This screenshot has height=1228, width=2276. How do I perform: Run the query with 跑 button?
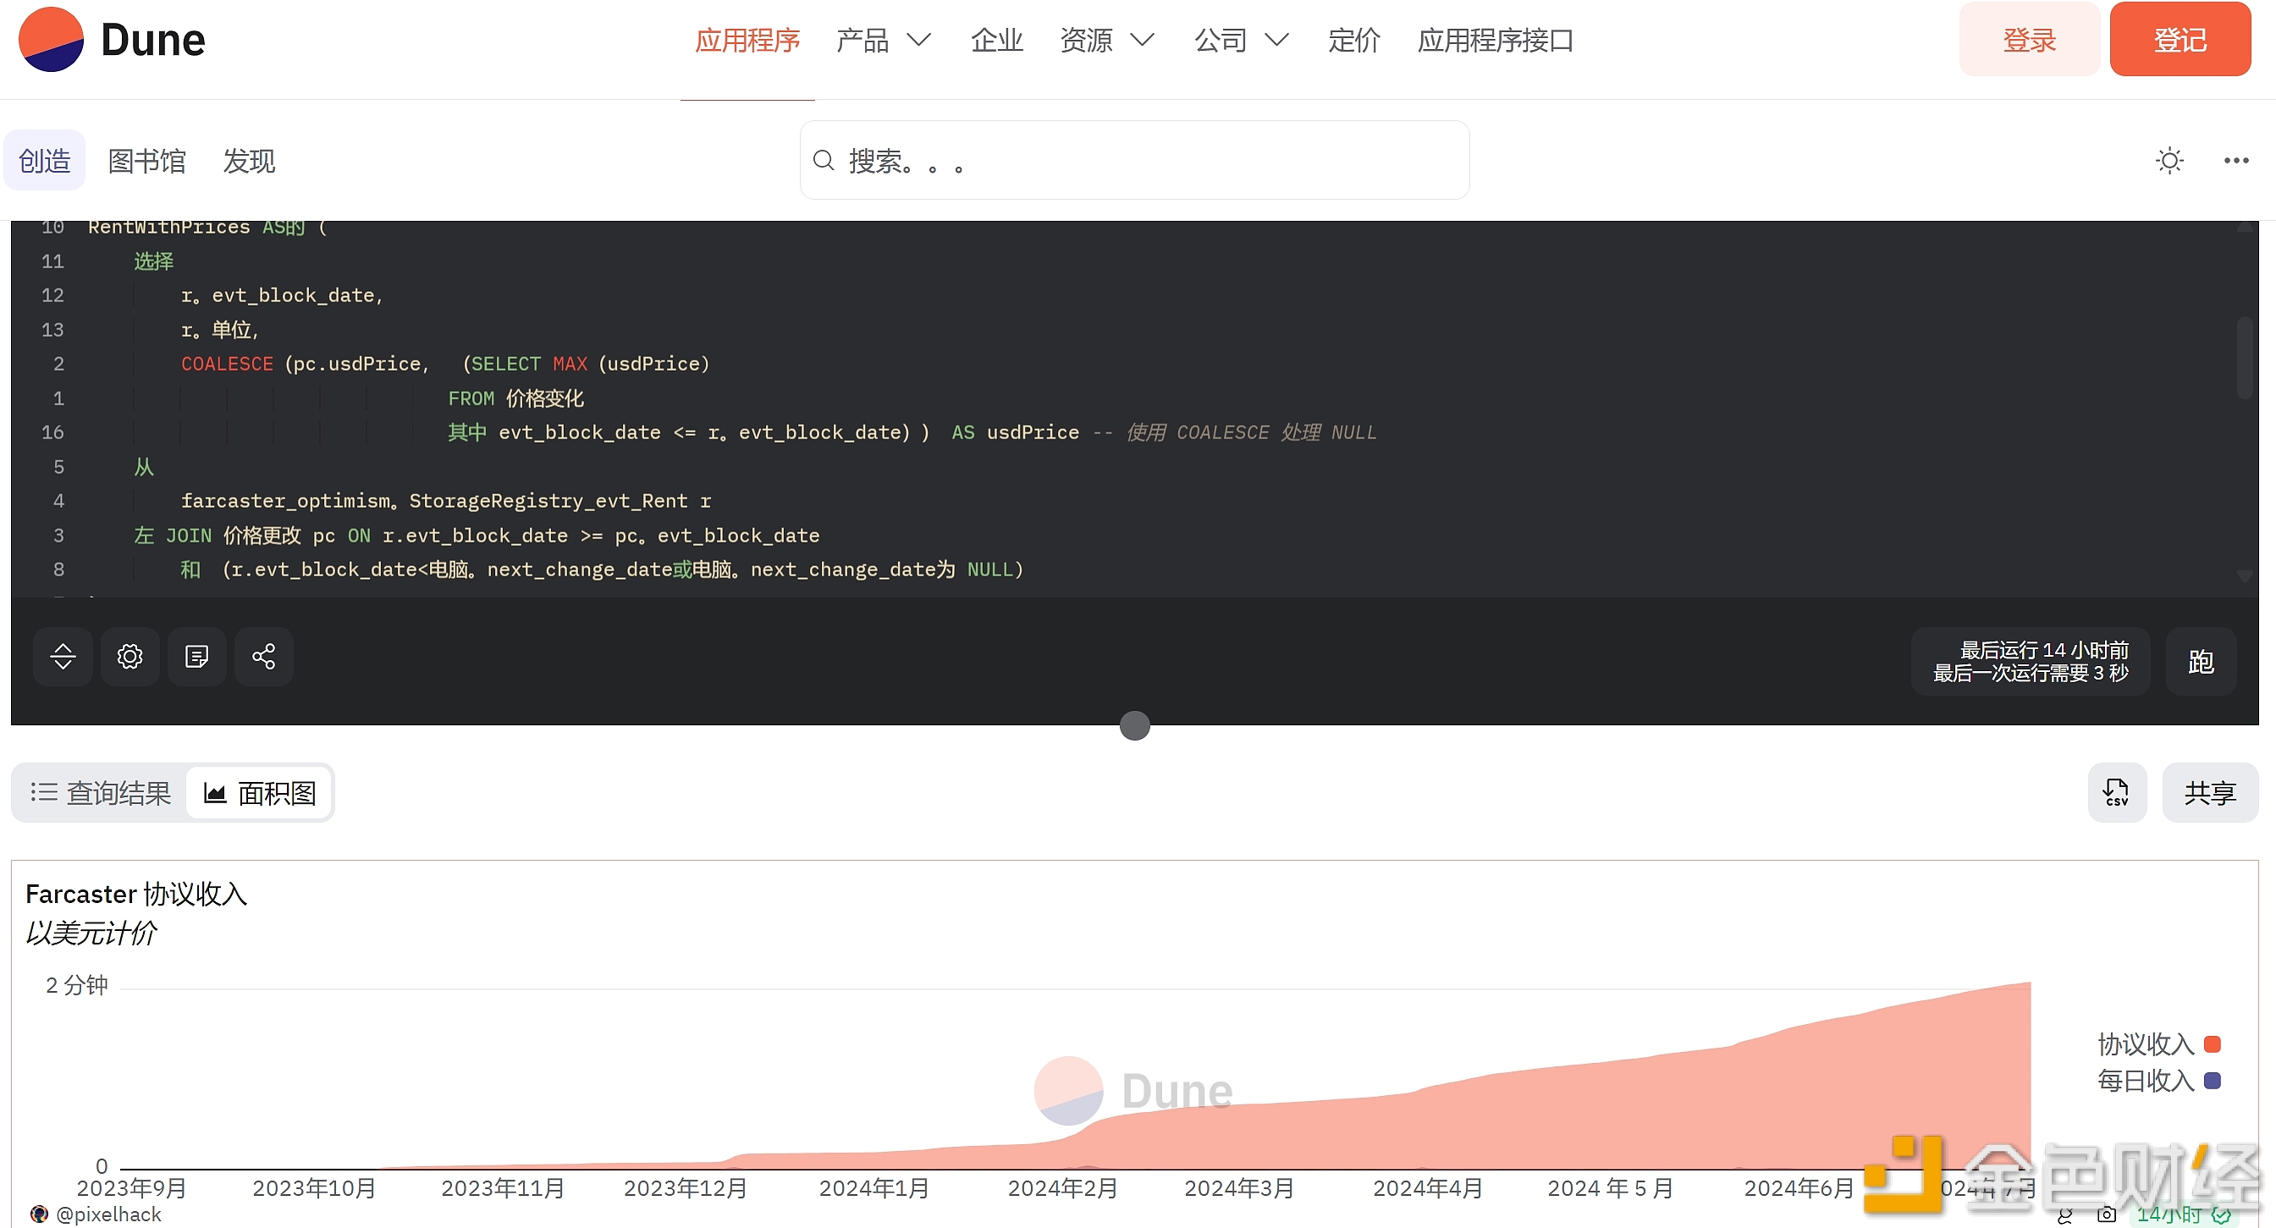pos(2200,661)
